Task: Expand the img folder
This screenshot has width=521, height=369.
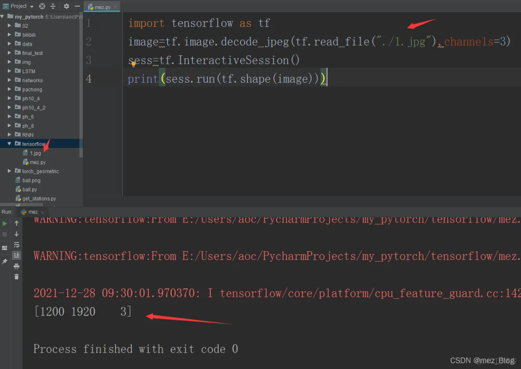Action: 9,62
